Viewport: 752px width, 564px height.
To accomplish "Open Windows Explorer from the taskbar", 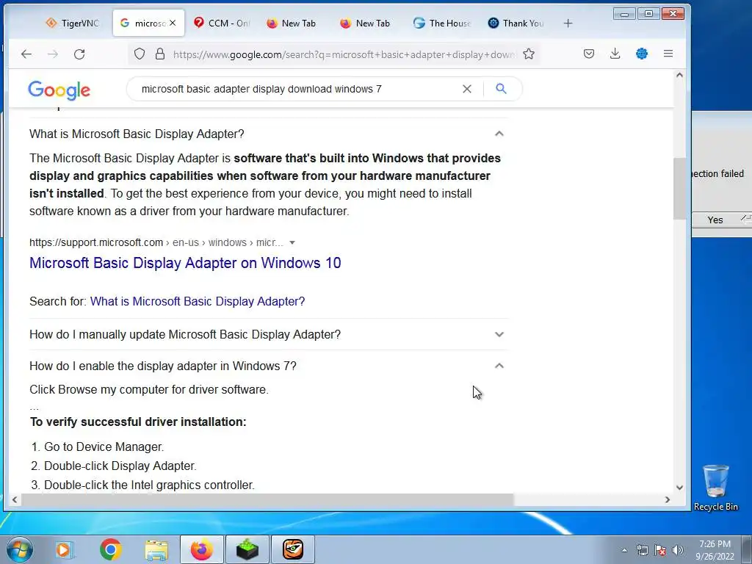I will [x=156, y=550].
